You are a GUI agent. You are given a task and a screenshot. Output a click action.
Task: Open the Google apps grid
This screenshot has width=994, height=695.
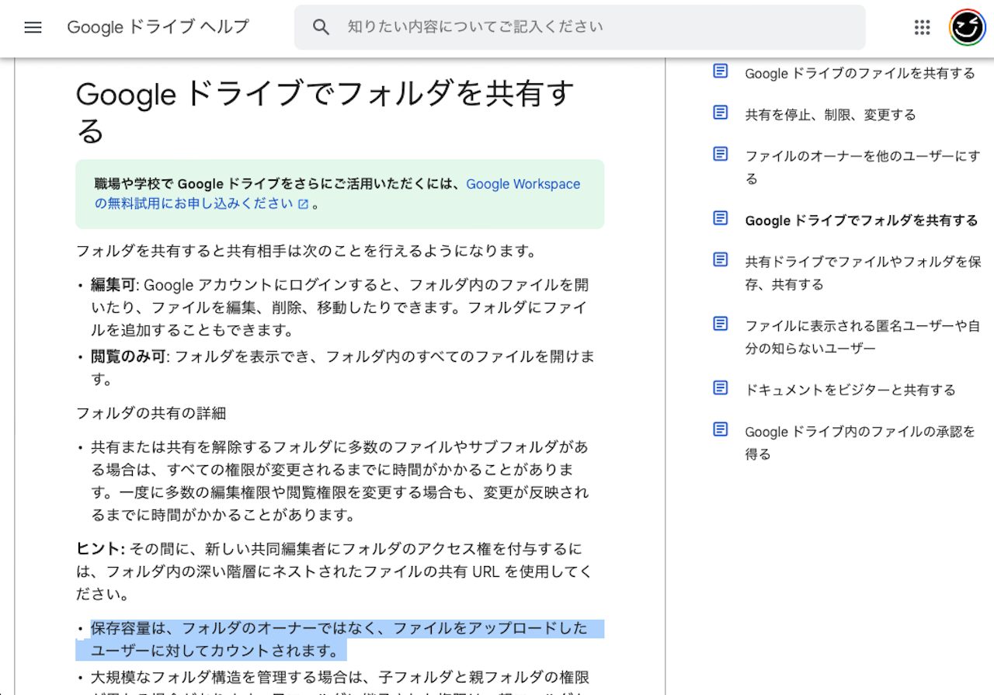pyautogui.click(x=922, y=27)
